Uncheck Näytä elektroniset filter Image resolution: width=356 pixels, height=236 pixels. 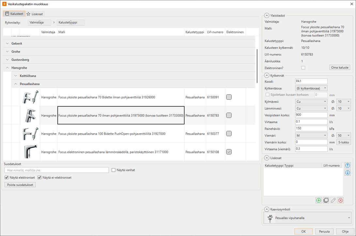7,178
